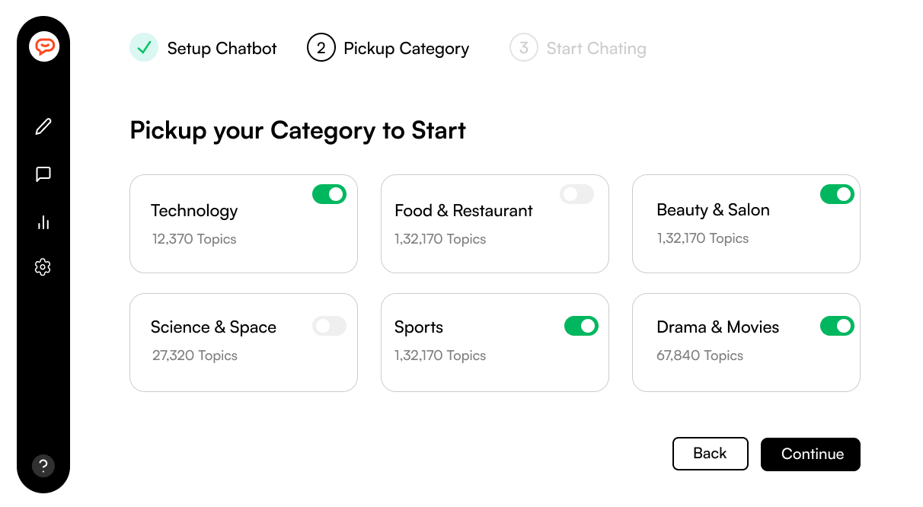
Task: Disable the Drama & Movies toggle
Action: click(837, 326)
